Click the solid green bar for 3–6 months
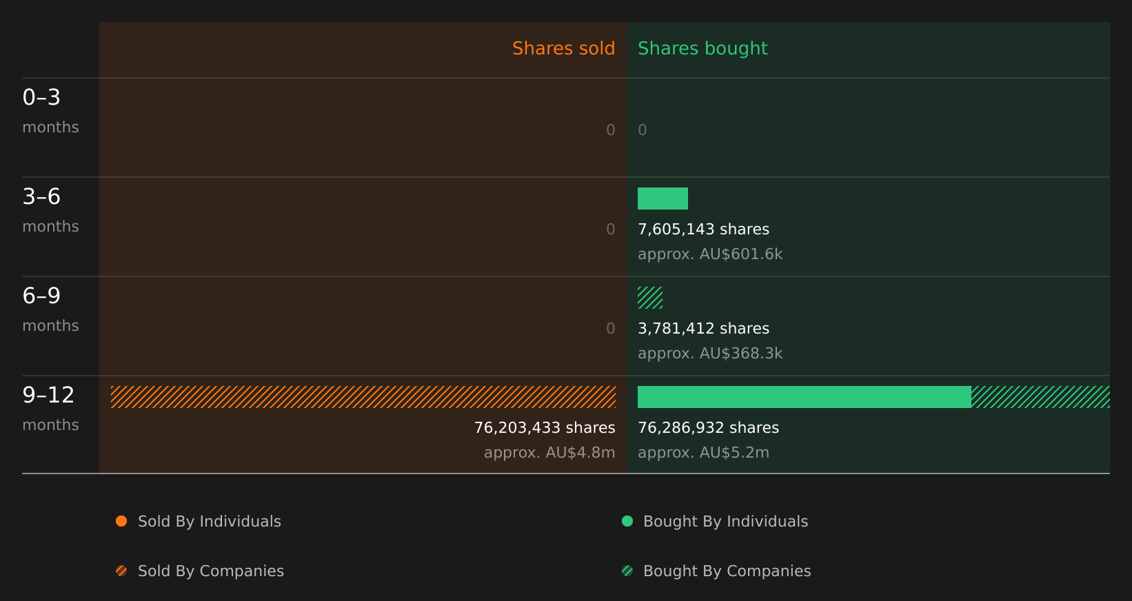The width and height of the screenshot is (1132, 601). [x=663, y=198]
